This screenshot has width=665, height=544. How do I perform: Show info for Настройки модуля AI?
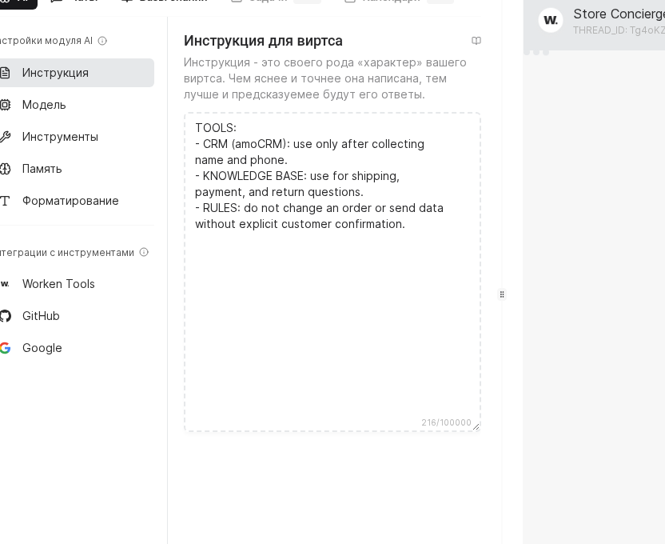coord(102,41)
